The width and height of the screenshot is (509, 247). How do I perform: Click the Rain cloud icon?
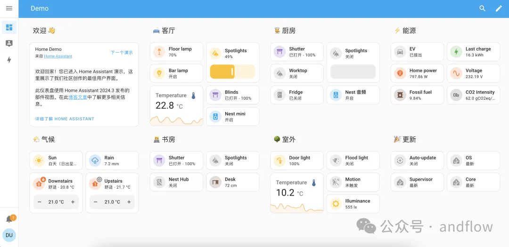point(95,160)
